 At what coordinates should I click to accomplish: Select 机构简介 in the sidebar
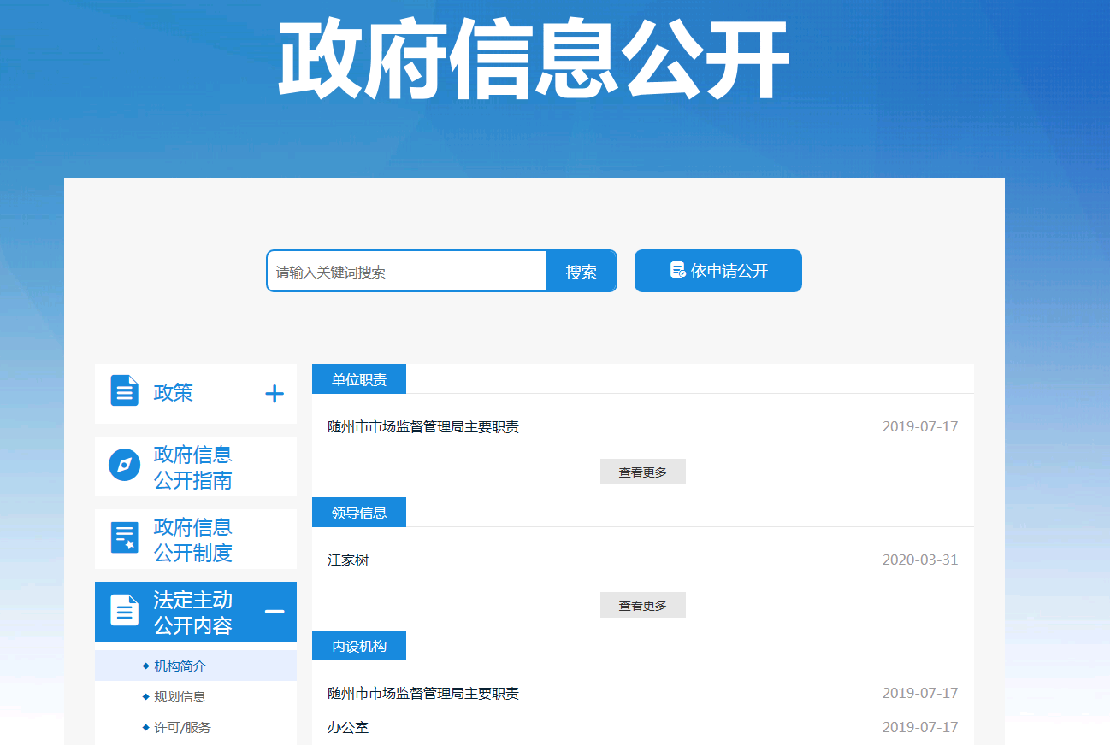tap(180, 666)
